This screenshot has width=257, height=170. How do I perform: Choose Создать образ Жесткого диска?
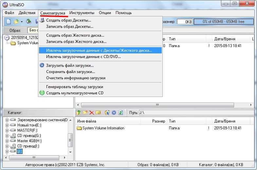click(100, 35)
